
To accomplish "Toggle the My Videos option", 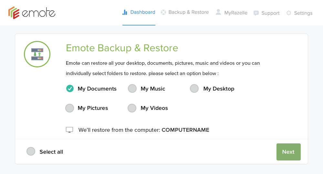I will [x=132, y=108].
